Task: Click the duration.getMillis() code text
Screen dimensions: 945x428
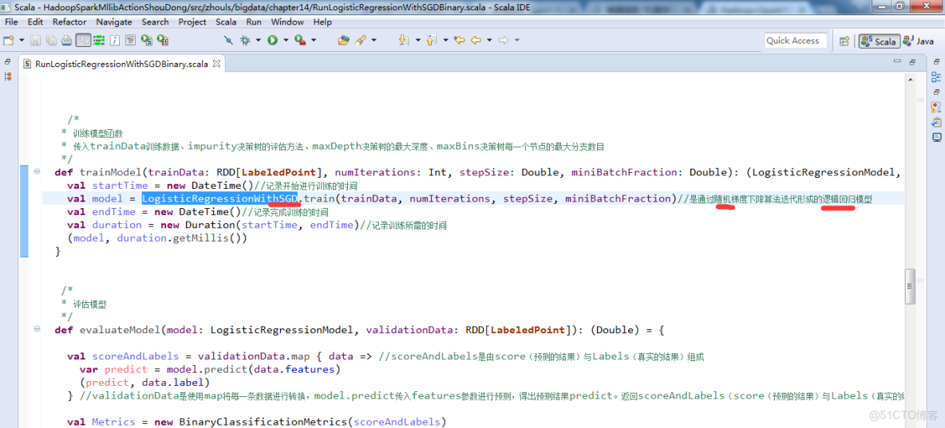Action: coord(179,238)
